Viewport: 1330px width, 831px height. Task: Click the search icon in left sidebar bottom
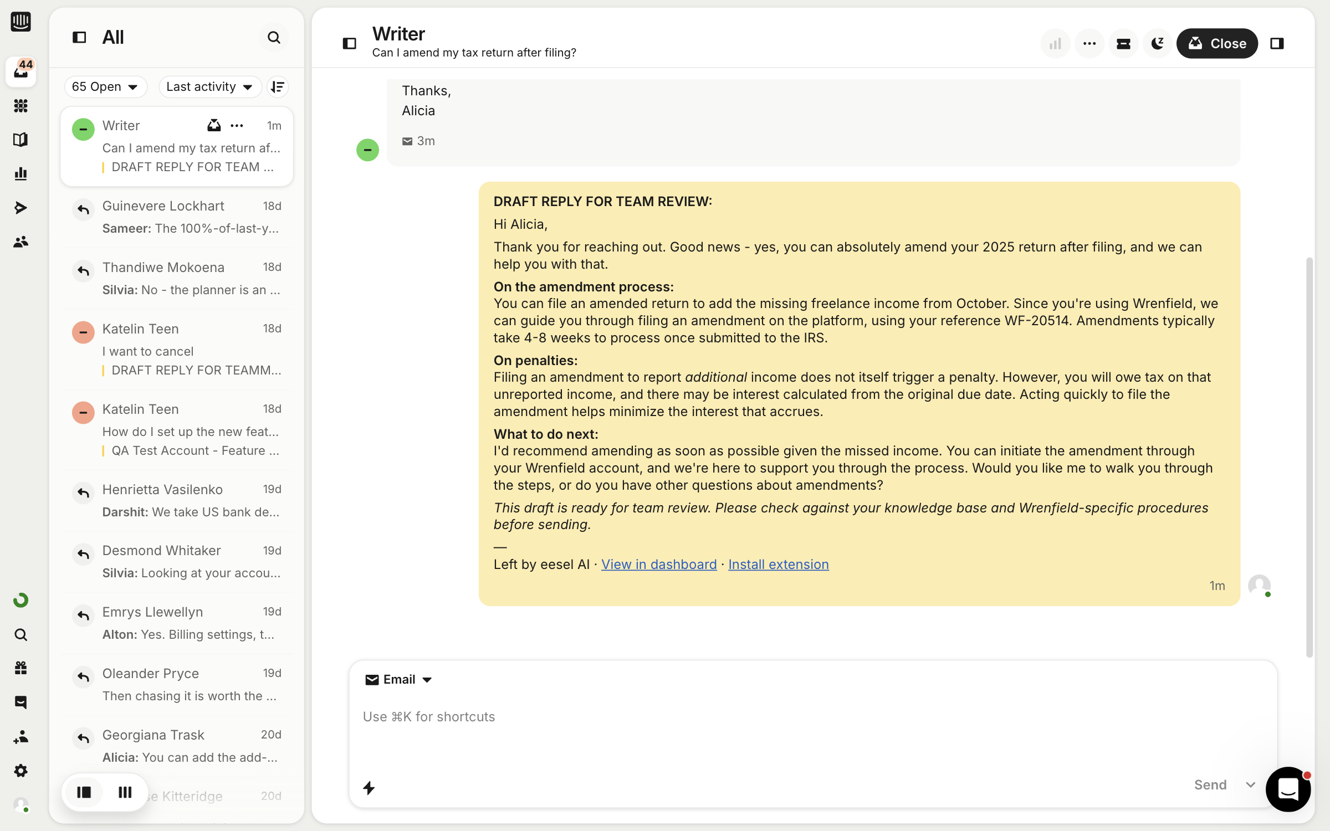tap(21, 634)
